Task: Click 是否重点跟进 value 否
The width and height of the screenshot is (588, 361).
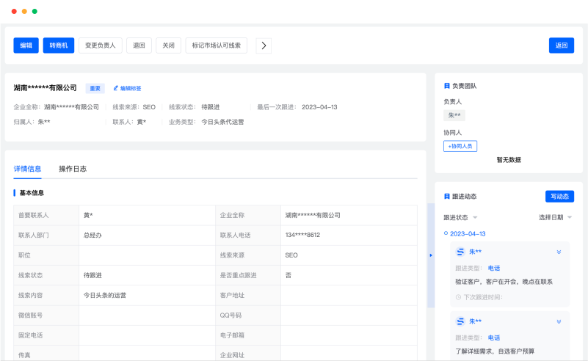Action: click(x=288, y=275)
